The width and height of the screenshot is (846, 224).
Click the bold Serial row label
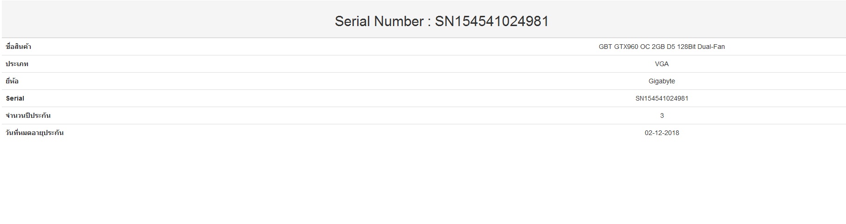tap(15, 98)
